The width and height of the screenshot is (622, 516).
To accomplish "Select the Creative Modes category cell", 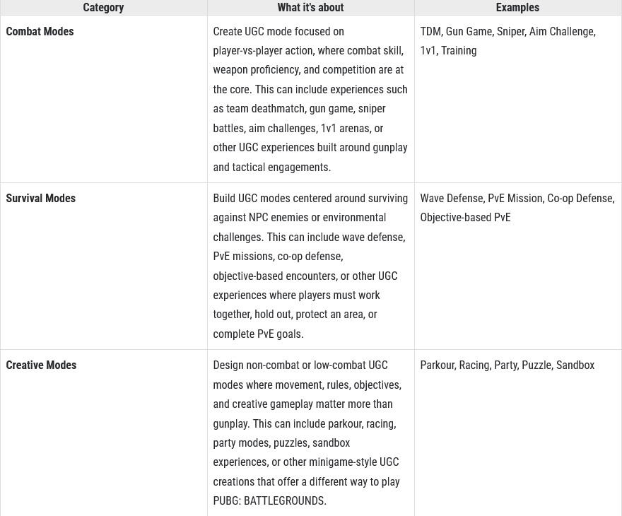I will [x=103, y=433].
